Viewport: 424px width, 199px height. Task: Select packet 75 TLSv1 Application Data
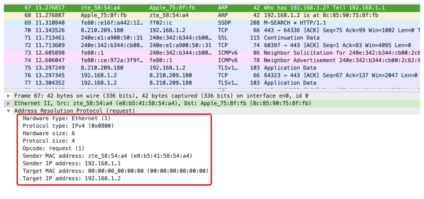tap(212, 68)
